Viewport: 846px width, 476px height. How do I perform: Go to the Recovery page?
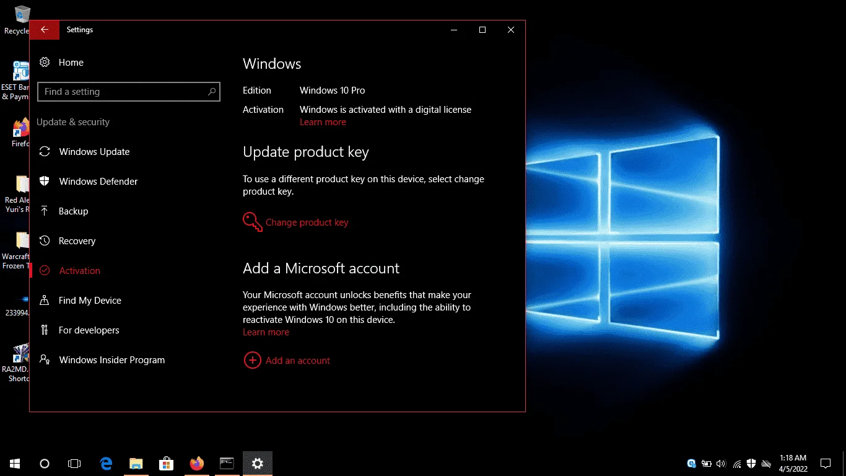(67, 241)
